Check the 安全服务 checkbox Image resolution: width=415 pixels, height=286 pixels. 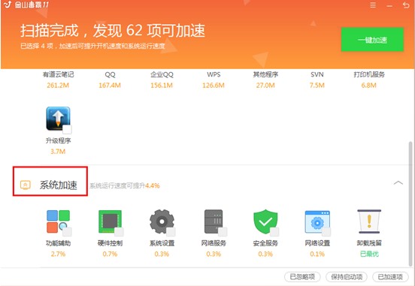pyautogui.click(x=274, y=232)
